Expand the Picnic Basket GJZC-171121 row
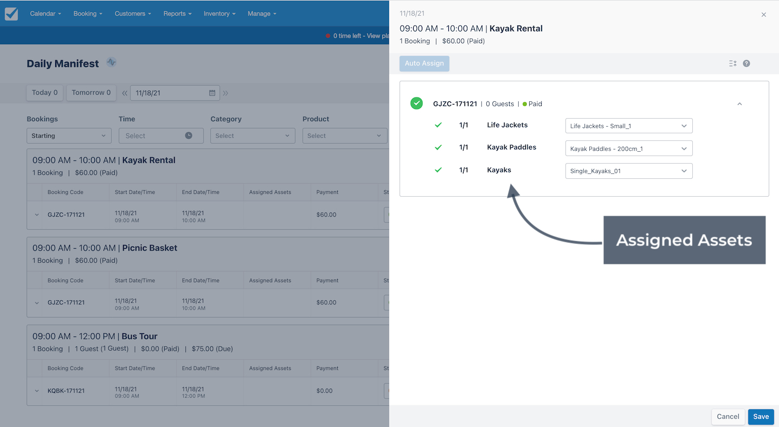The width and height of the screenshot is (779, 427). (37, 303)
